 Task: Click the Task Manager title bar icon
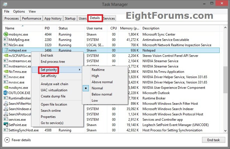tap(5, 4)
